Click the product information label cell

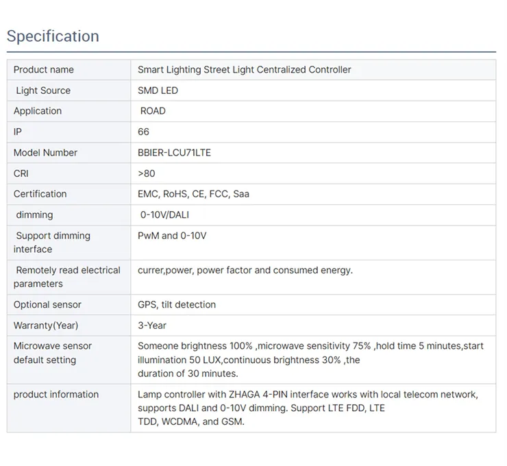coord(56,395)
